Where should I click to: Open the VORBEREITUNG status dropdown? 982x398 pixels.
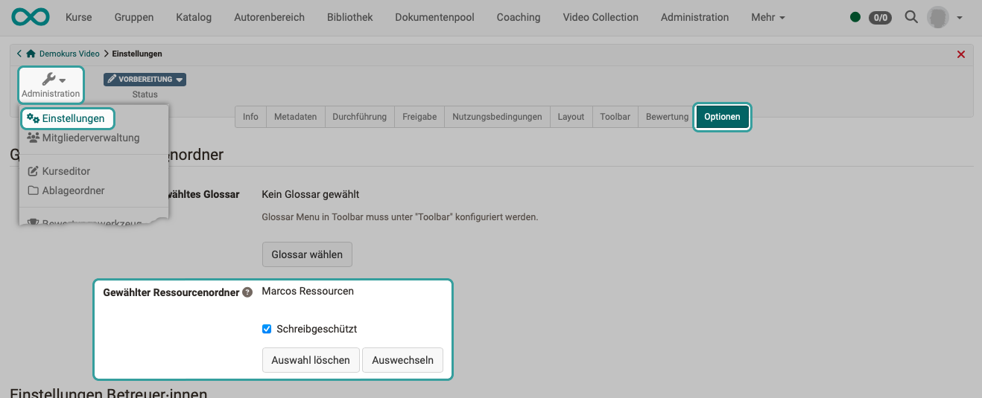(x=145, y=79)
